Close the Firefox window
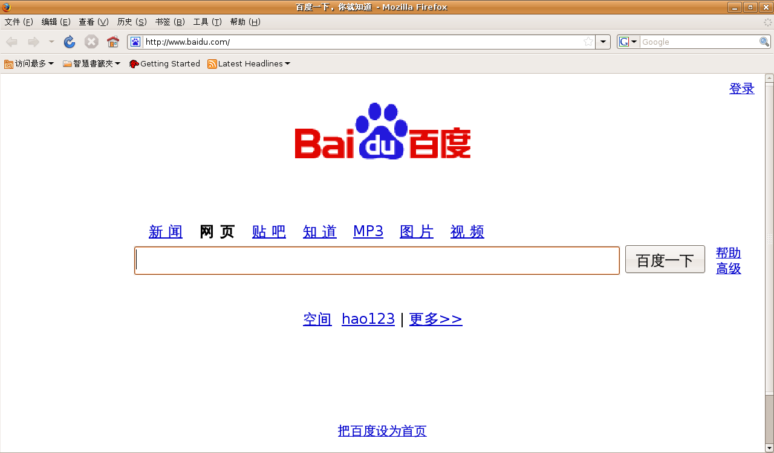 point(766,7)
